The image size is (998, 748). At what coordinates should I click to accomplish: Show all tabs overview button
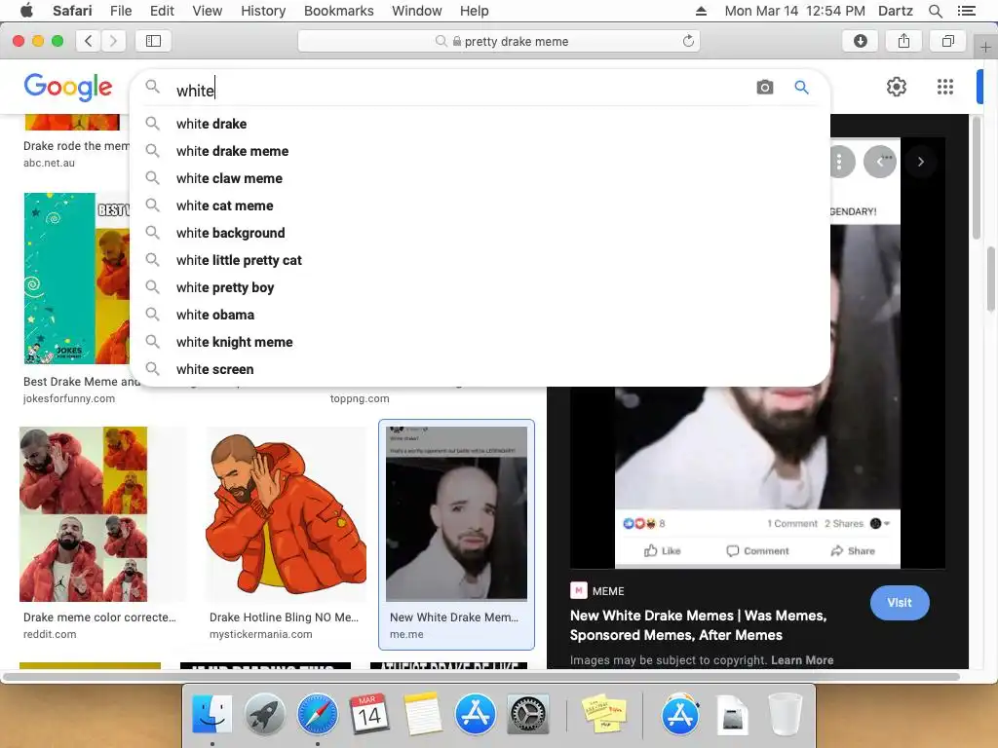(947, 41)
